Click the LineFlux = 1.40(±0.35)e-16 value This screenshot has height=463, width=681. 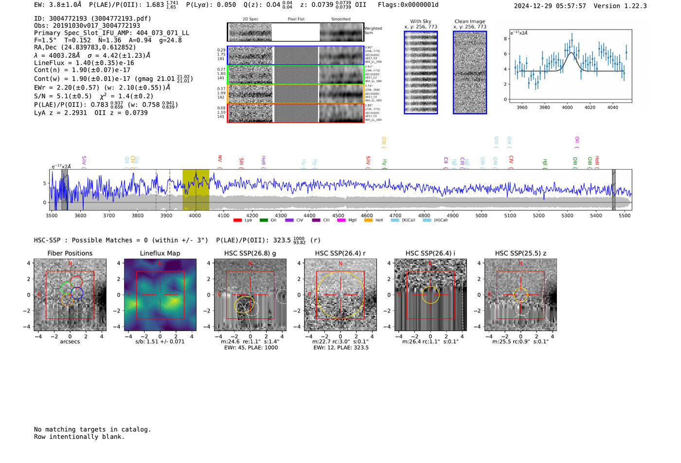[x=84, y=63]
